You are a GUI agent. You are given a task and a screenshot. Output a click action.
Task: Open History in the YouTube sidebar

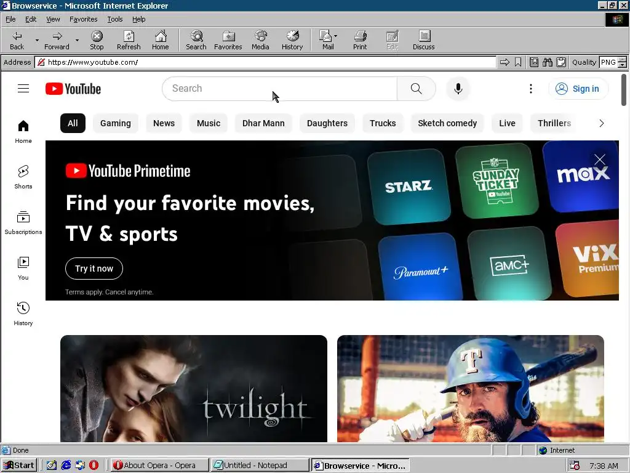pyautogui.click(x=23, y=313)
